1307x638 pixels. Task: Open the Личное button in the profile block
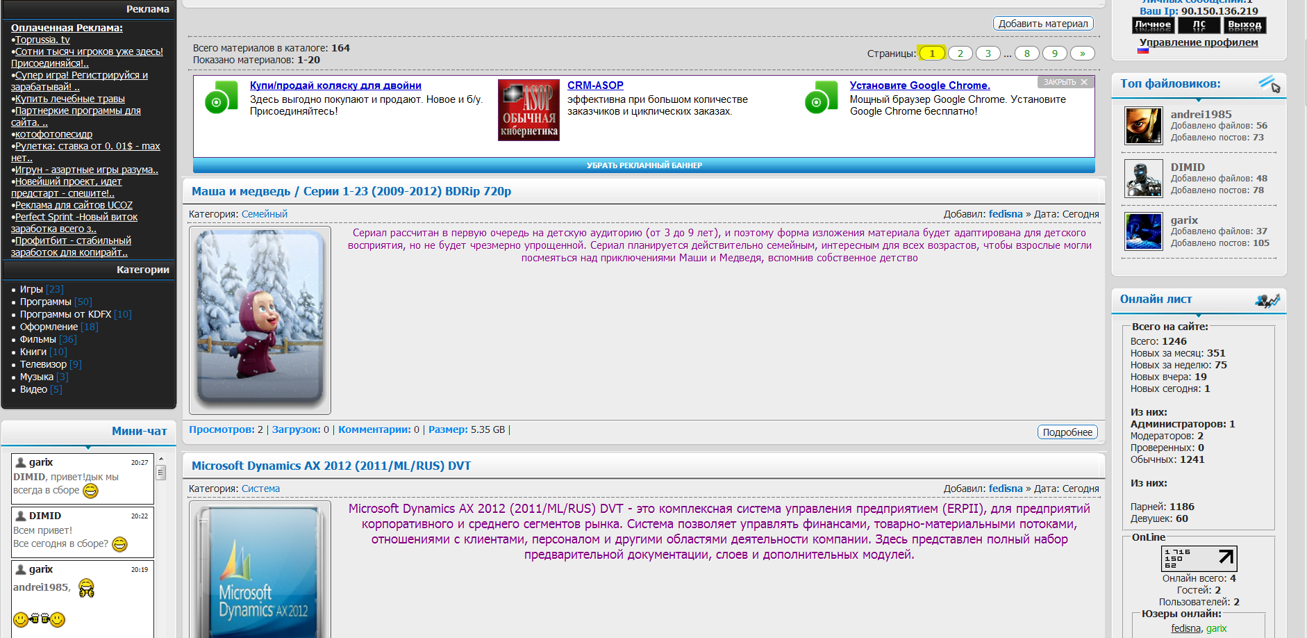(x=1154, y=26)
